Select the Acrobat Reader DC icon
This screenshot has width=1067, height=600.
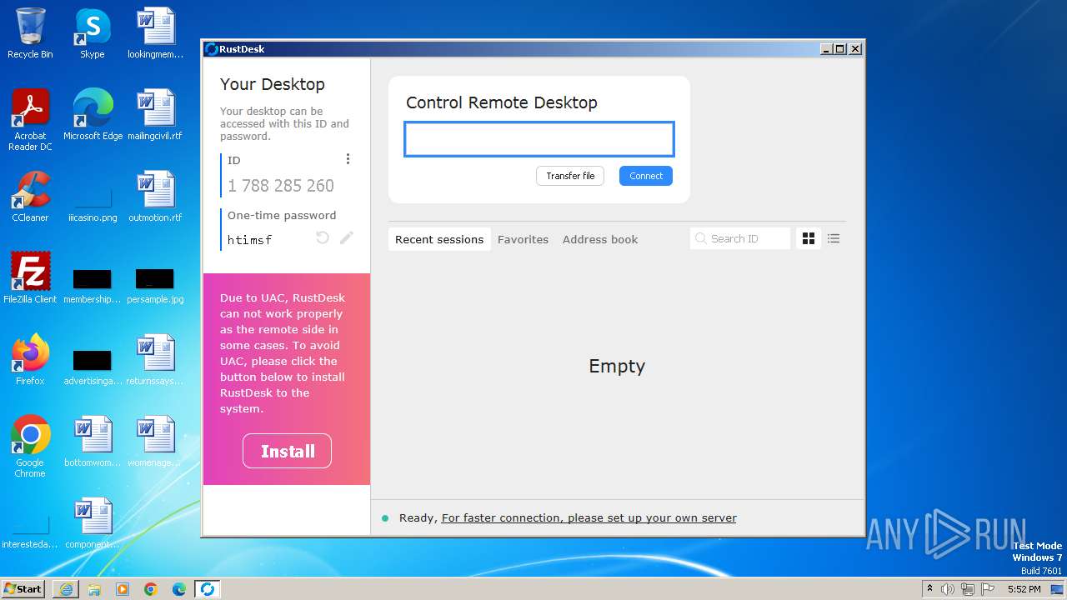30,120
